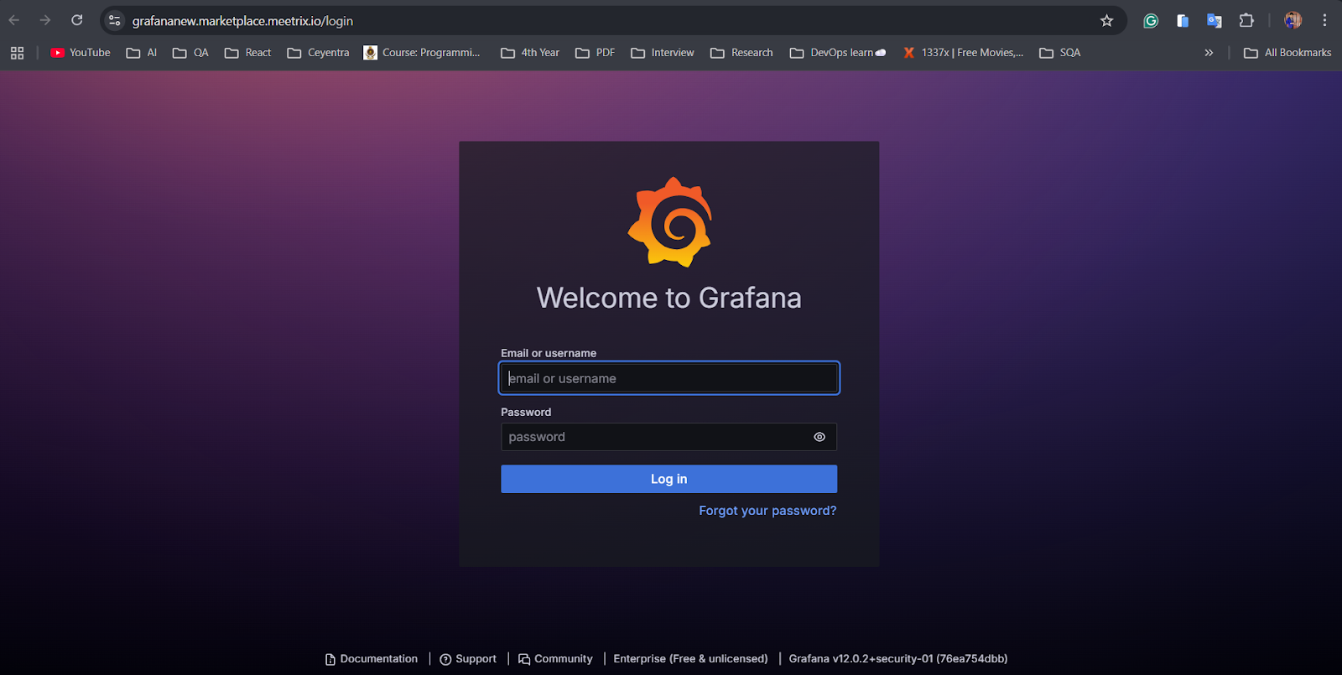The width and height of the screenshot is (1342, 675).
Task: Open the React bookmark folder
Action: pyautogui.click(x=248, y=53)
